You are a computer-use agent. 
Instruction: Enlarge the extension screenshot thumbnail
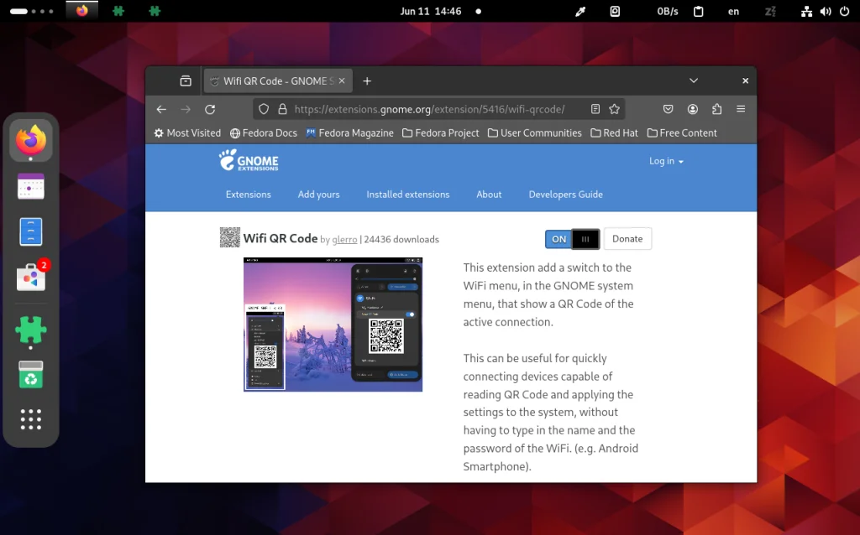(333, 325)
